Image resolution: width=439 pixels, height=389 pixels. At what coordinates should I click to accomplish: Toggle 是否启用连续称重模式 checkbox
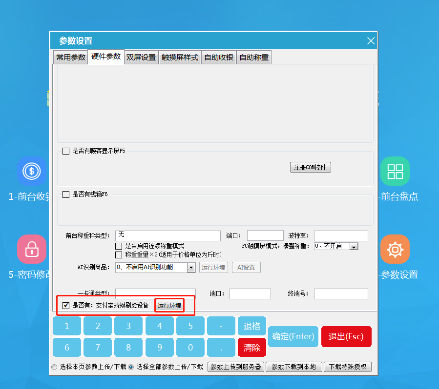click(x=119, y=246)
